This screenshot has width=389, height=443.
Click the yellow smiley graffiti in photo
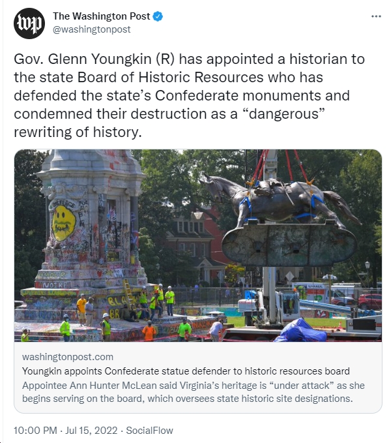(64, 223)
